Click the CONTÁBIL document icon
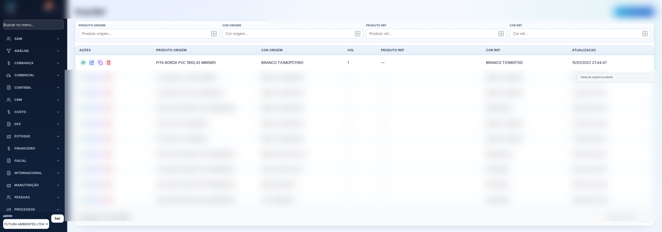The height and width of the screenshot is (232, 662). (9, 87)
